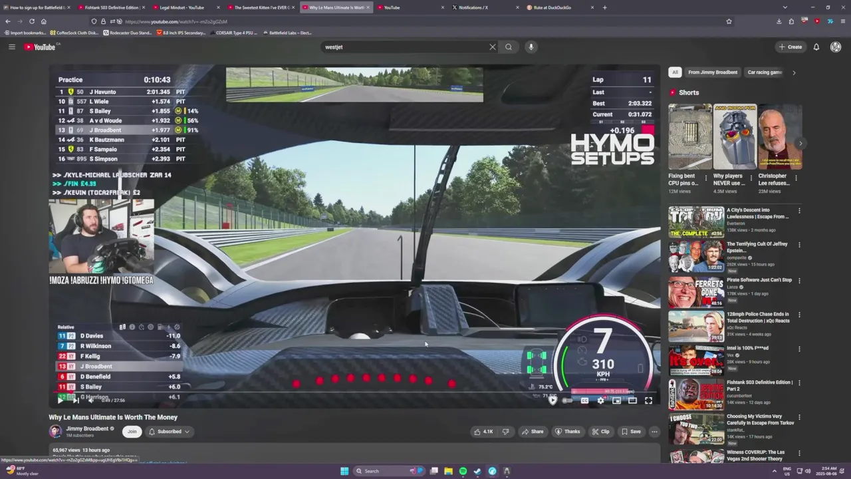Open Jimmy Broadbent channel name link
This screenshot has height=479, width=851.
[x=87, y=428]
